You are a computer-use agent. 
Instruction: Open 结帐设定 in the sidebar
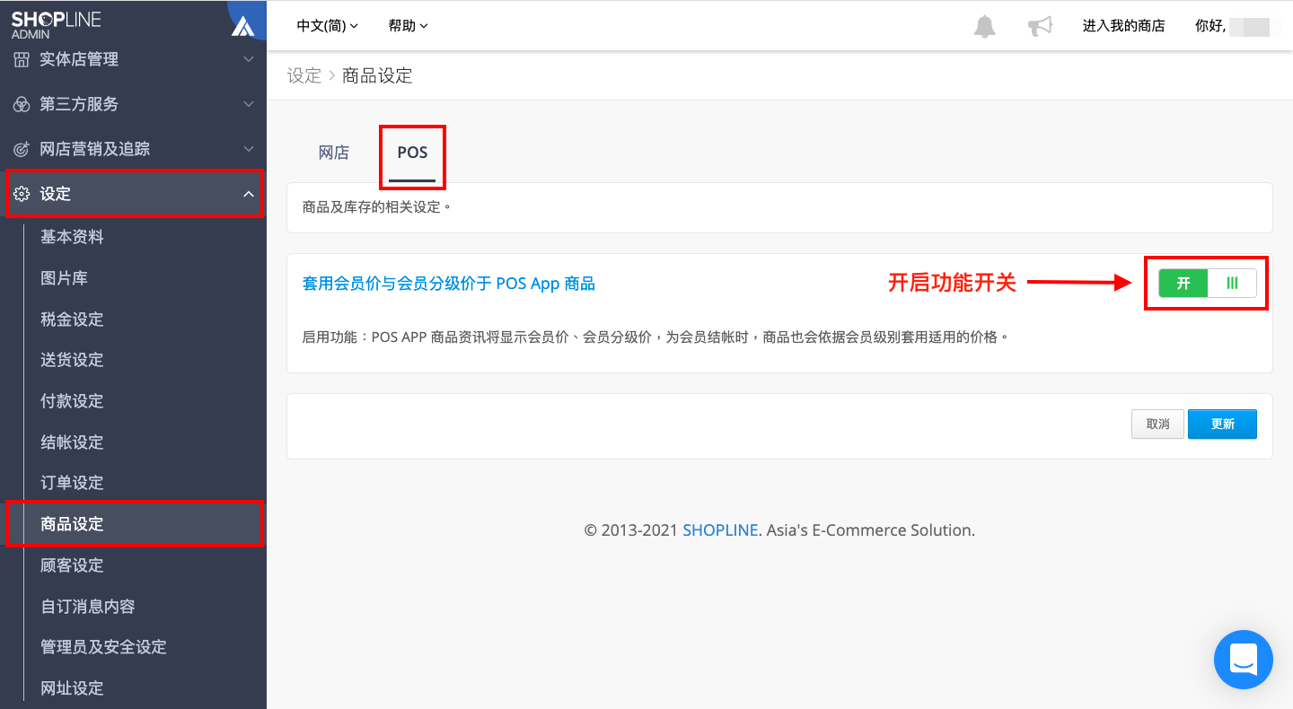(72, 442)
